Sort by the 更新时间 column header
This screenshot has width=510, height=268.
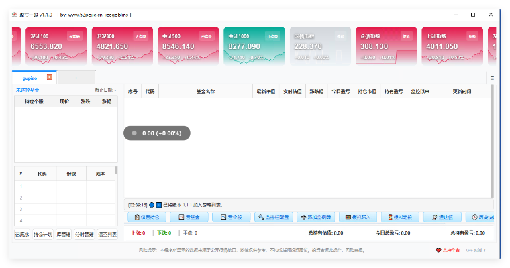462,92
